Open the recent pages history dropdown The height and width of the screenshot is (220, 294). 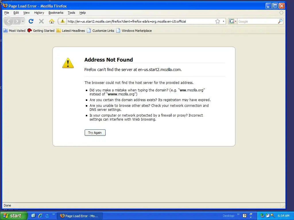tap(23, 21)
